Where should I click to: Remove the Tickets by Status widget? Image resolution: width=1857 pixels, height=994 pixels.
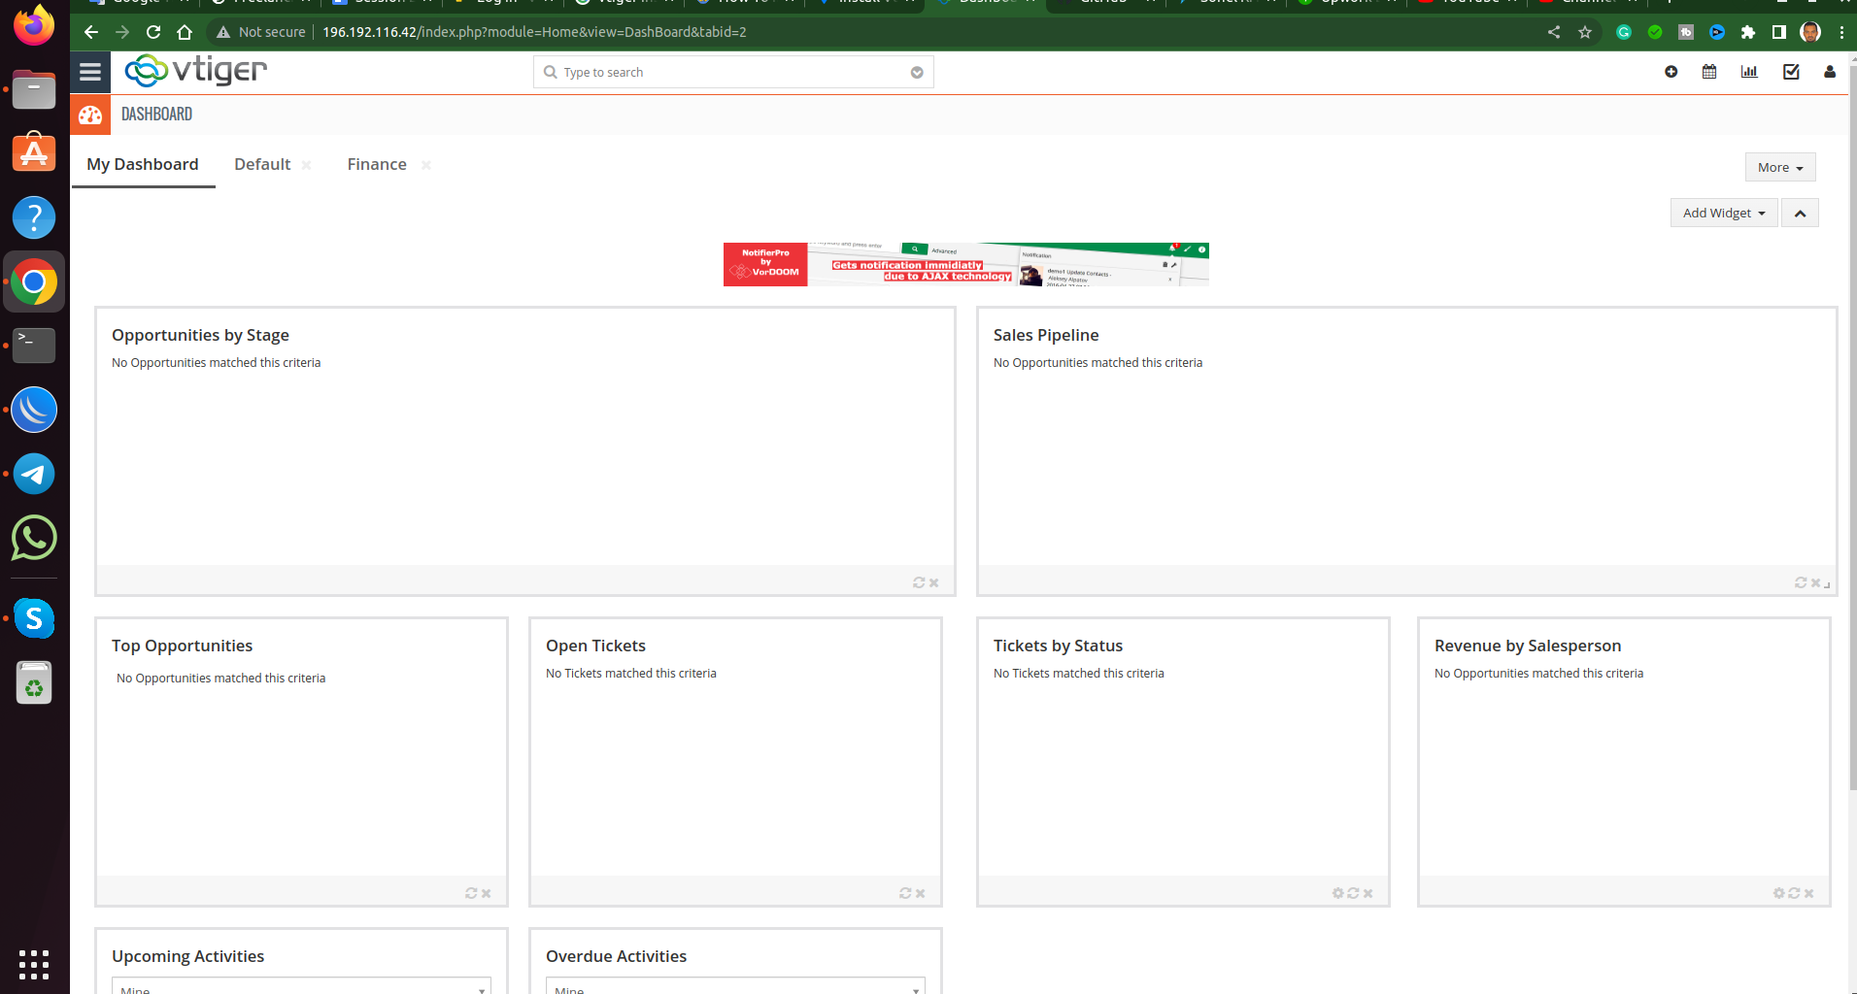[1368, 894]
